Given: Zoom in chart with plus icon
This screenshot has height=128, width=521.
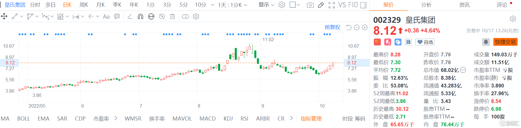Looking at the screenshot, I should pos(365,28).
